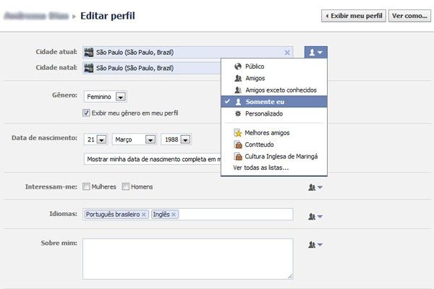Choose Cultura Inglesa de Maringá list
This screenshot has width=434, height=289.
274,157
